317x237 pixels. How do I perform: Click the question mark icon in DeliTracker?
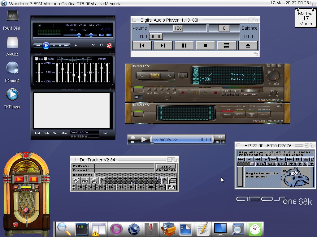pyautogui.click(x=76, y=181)
